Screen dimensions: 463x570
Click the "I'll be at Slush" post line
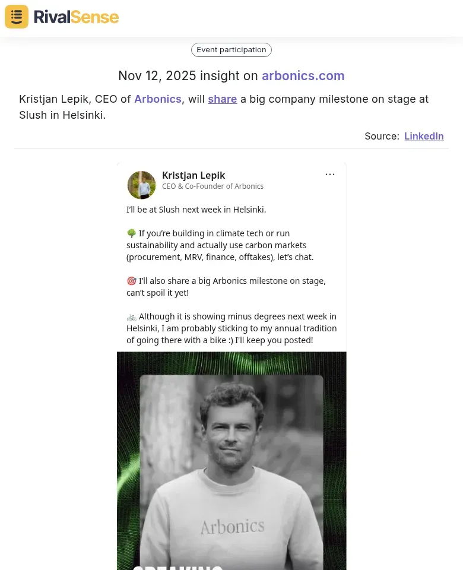(196, 210)
